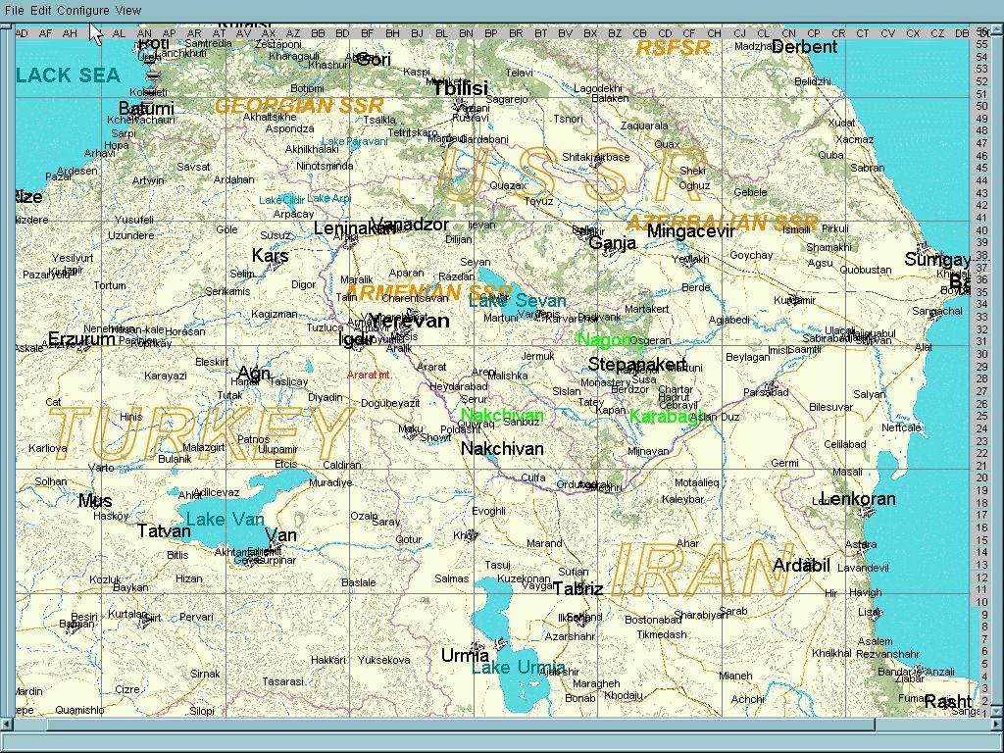The image size is (1004, 753).
Task: Click the Sumgayit city label
Action: (937, 259)
